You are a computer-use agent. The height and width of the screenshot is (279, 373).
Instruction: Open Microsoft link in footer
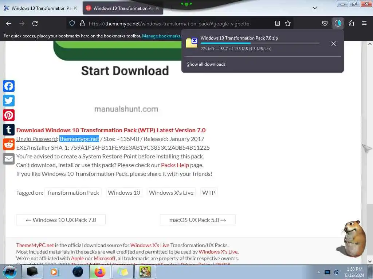tap(105, 258)
